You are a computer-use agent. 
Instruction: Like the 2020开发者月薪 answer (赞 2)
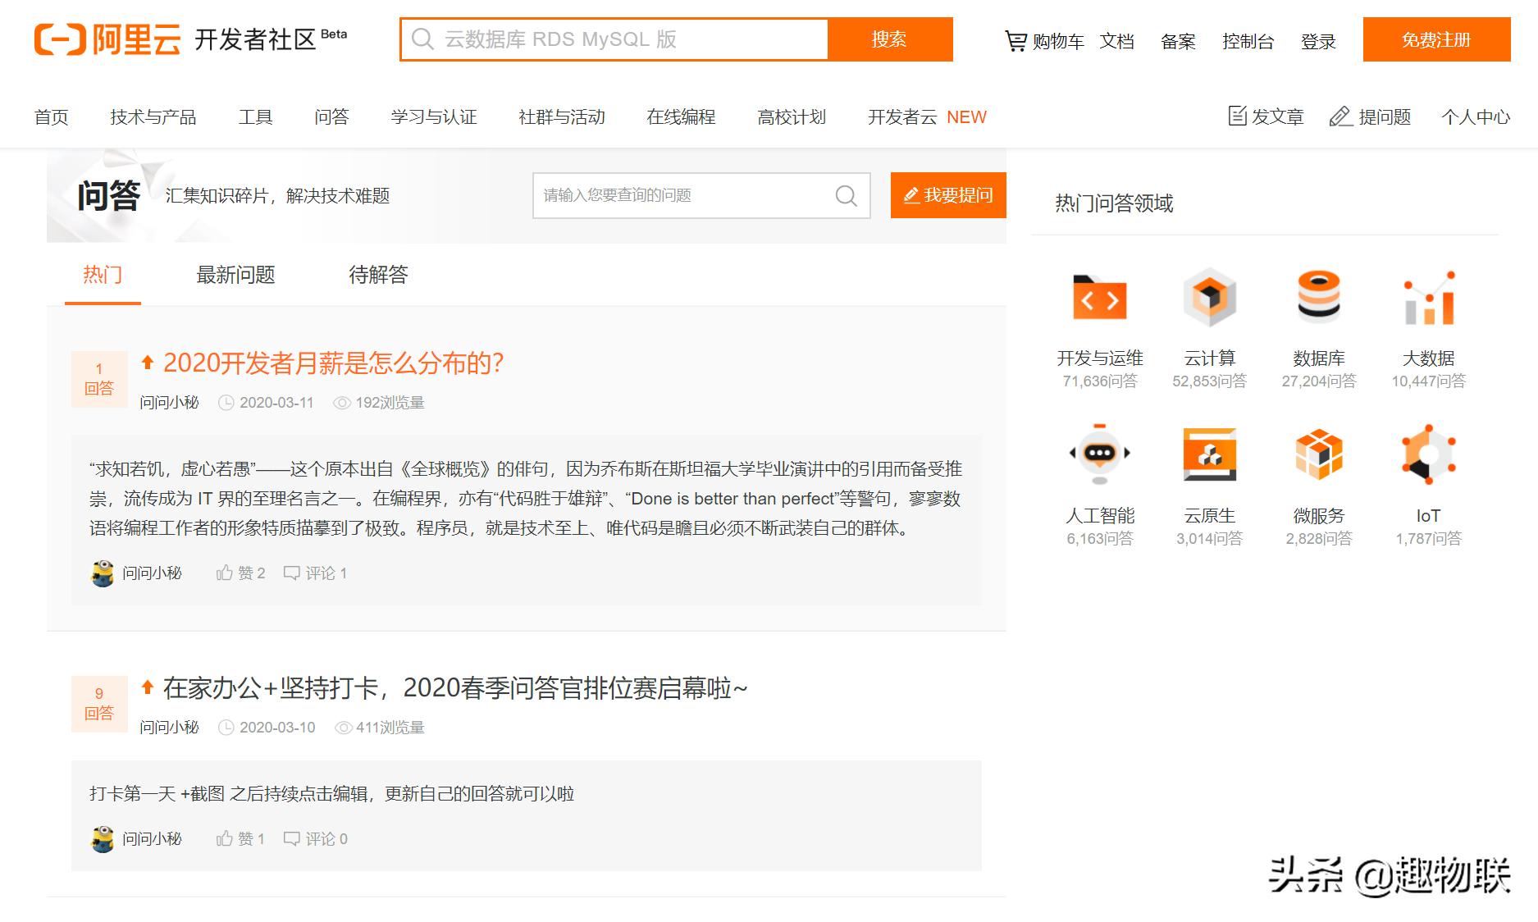[240, 573]
